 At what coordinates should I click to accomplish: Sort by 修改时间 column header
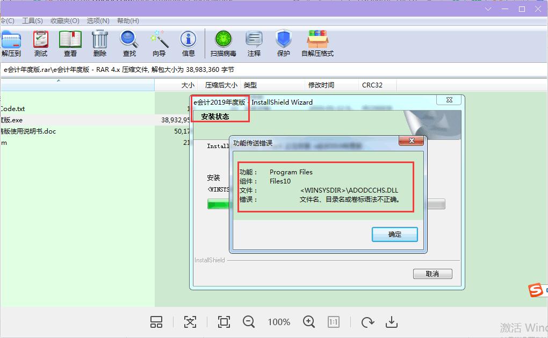pyautogui.click(x=331, y=85)
